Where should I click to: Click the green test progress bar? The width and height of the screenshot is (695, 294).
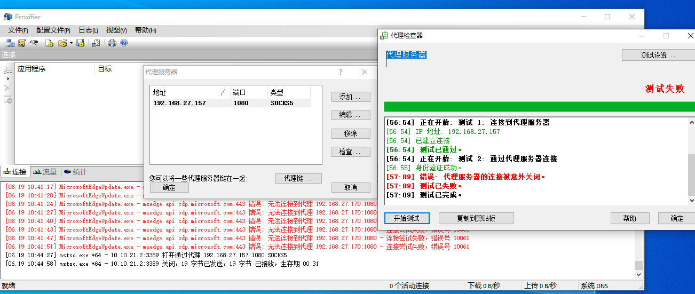click(x=539, y=106)
